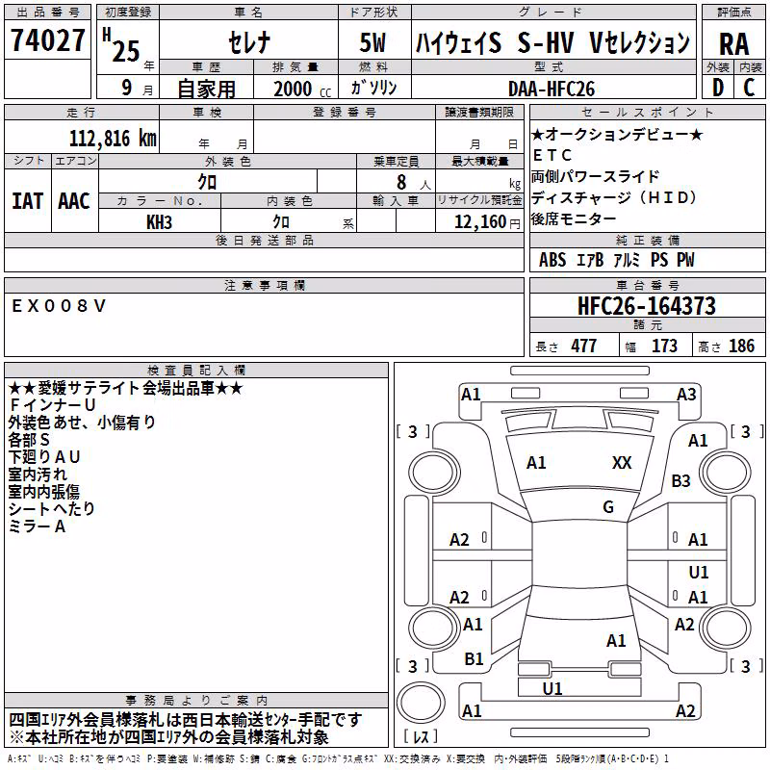Select the ディスチャージ(HID) line
The image size is (770, 770).
tap(614, 197)
